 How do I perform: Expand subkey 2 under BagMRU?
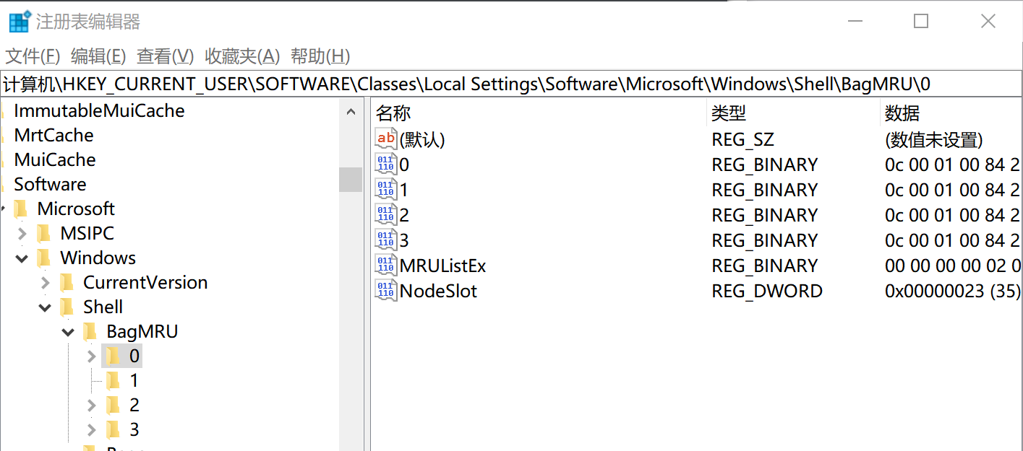pos(91,405)
